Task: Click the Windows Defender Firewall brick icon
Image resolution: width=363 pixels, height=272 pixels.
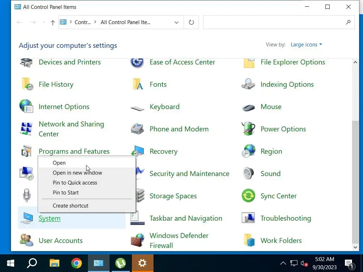Action: (137, 240)
